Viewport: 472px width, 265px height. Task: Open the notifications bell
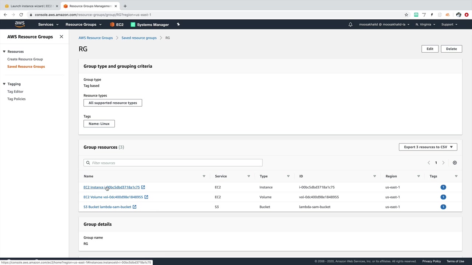point(350,25)
